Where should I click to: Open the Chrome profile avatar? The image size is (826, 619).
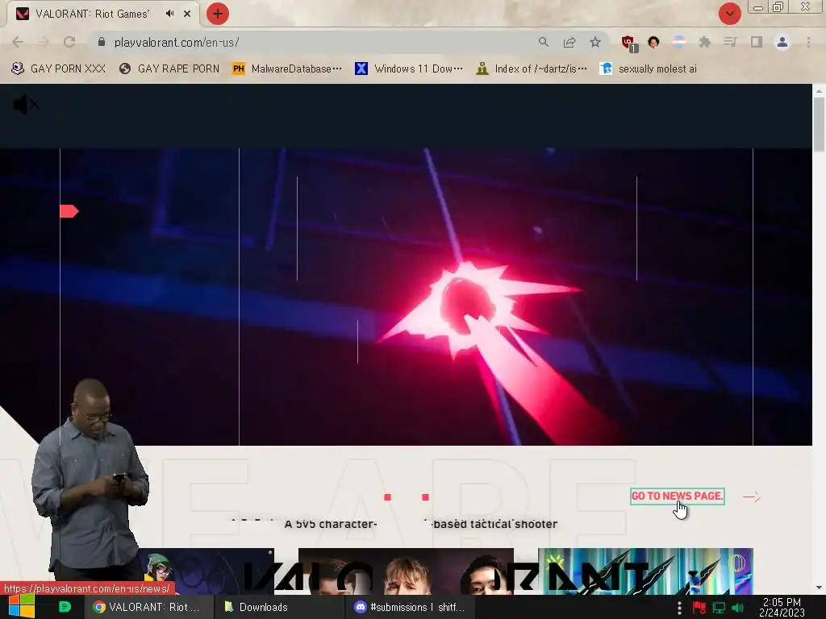(x=782, y=42)
